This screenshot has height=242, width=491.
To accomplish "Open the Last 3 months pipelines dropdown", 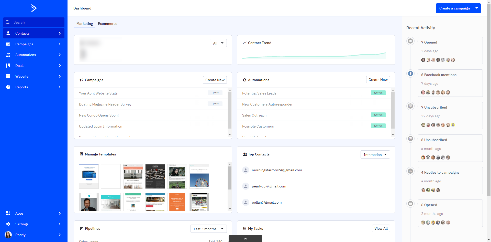I will point(208,229).
